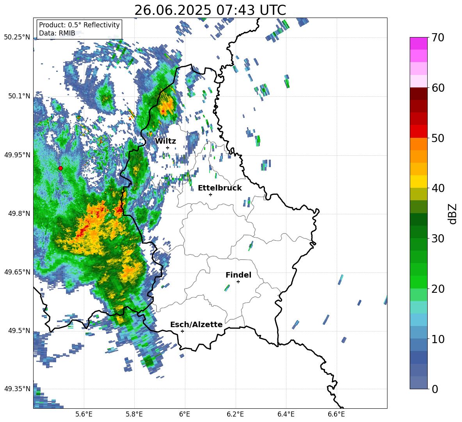This screenshot has width=462, height=422.
Task: Select the Esch/Alzette city label
Action: (x=196, y=324)
